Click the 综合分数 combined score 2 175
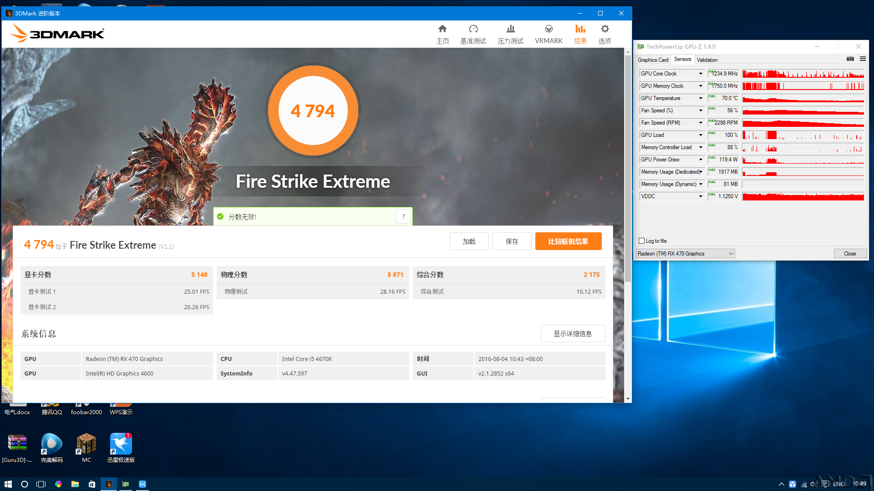 point(591,275)
